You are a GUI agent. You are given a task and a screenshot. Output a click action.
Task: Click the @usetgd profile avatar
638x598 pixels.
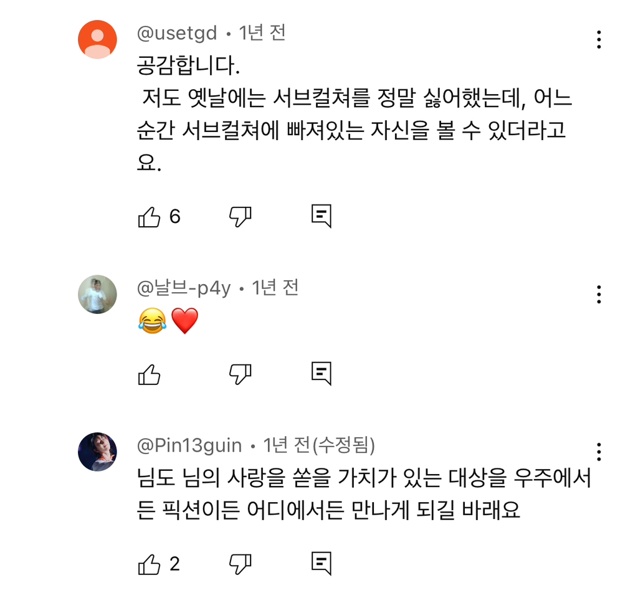point(97,39)
